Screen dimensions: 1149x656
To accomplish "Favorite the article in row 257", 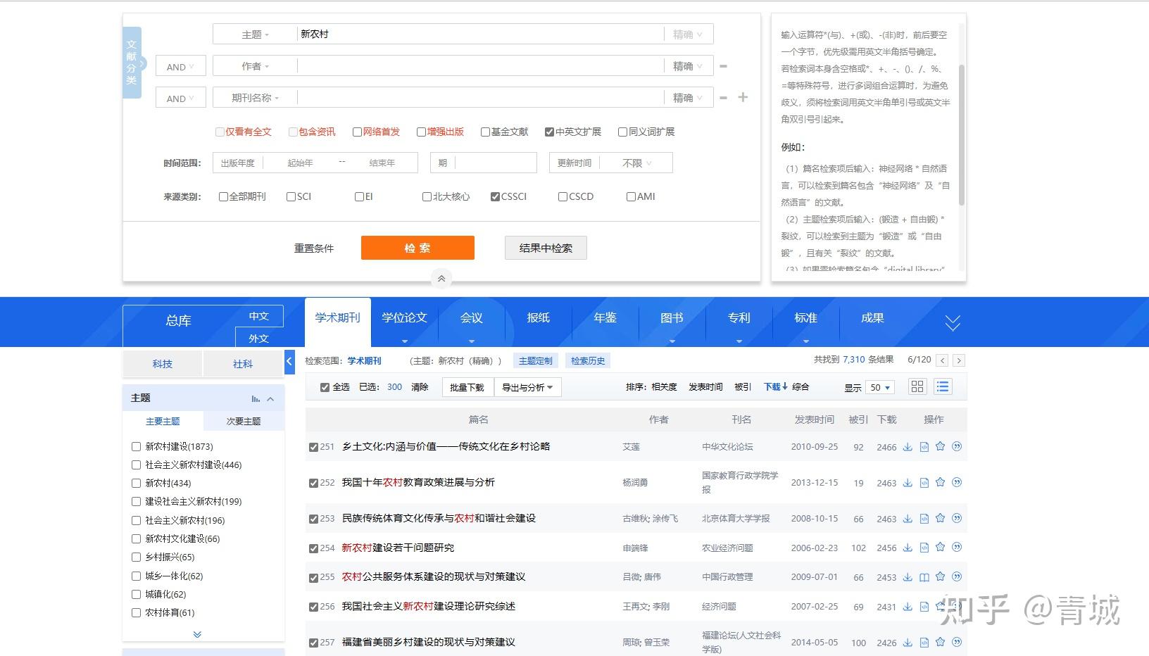I will [940, 642].
